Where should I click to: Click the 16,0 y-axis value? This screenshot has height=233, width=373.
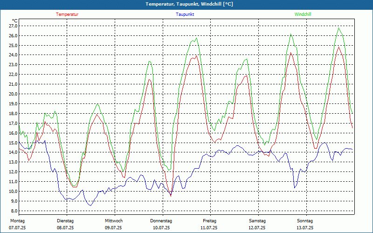14,133
